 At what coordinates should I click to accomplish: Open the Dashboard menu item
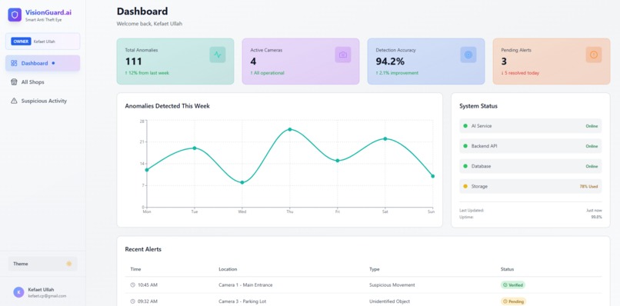[x=43, y=63]
